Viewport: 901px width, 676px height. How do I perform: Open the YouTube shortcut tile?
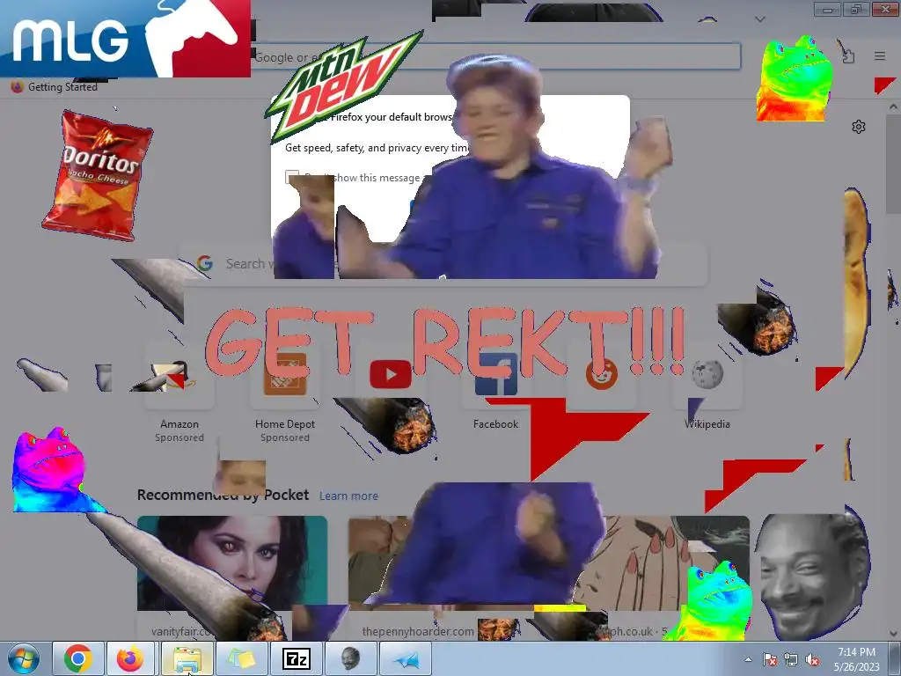[x=390, y=375]
